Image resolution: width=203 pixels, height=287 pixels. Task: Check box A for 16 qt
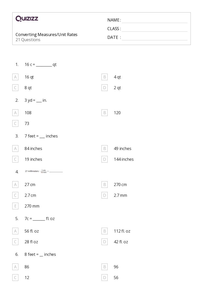tap(15, 77)
